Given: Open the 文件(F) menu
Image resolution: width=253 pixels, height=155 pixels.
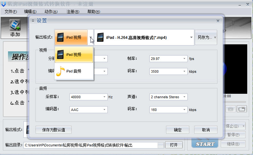Looking at the screenshot, I should (x=11, y=11).
